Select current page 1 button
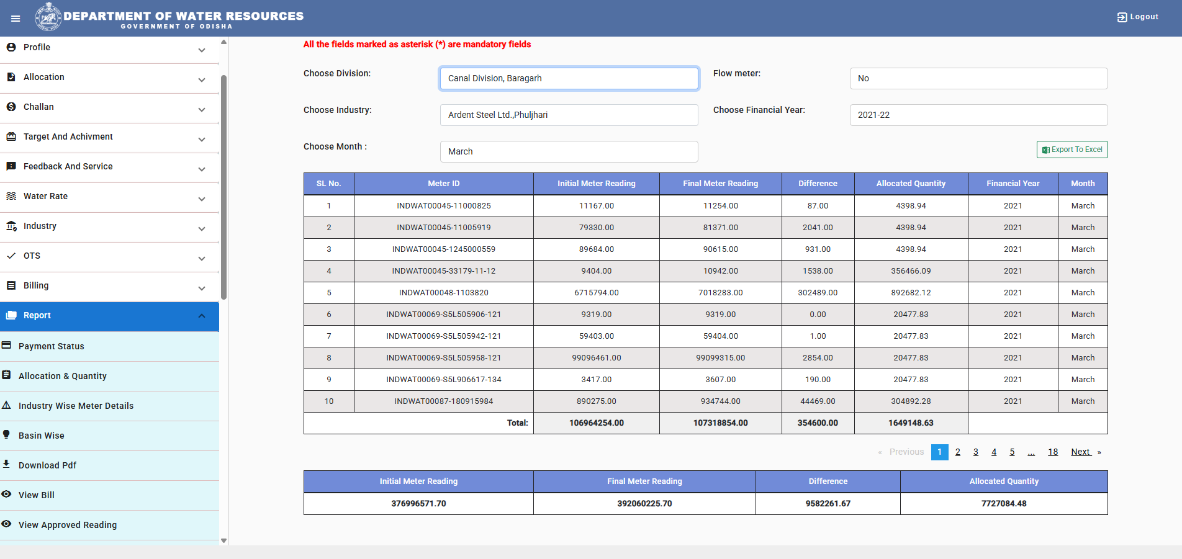The height and width of the screenshot is (559, 1182). [940, 452]
